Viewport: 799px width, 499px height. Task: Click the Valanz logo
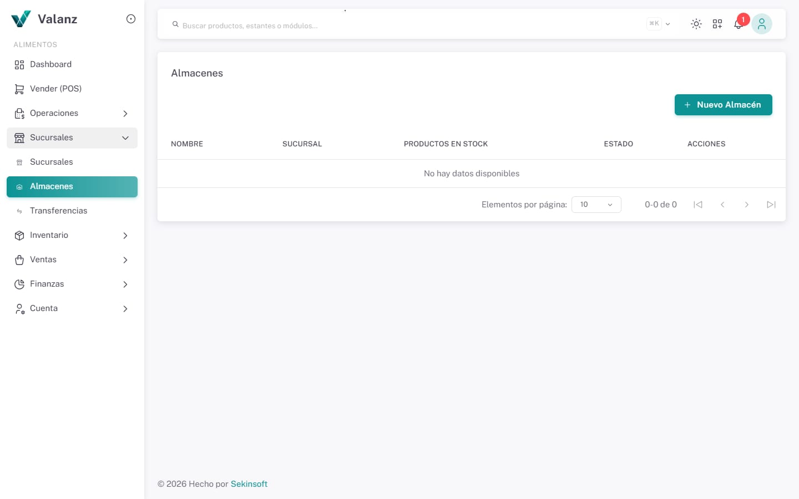[44, 19]
